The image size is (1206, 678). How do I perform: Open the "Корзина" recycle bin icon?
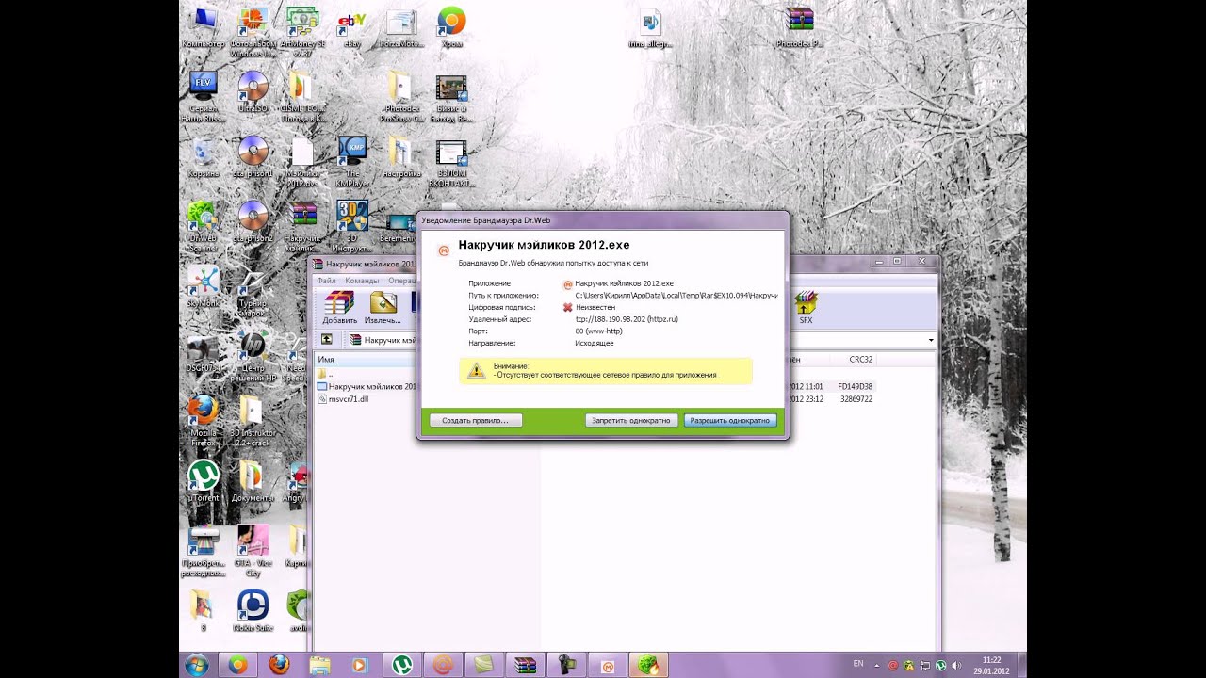coord(204,157)
